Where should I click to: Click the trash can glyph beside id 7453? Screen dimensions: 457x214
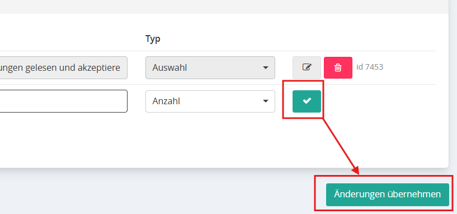coord(338,67)
